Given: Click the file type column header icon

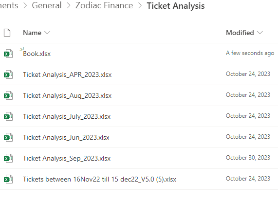Looking at the screenshot, I should point(7,33).
